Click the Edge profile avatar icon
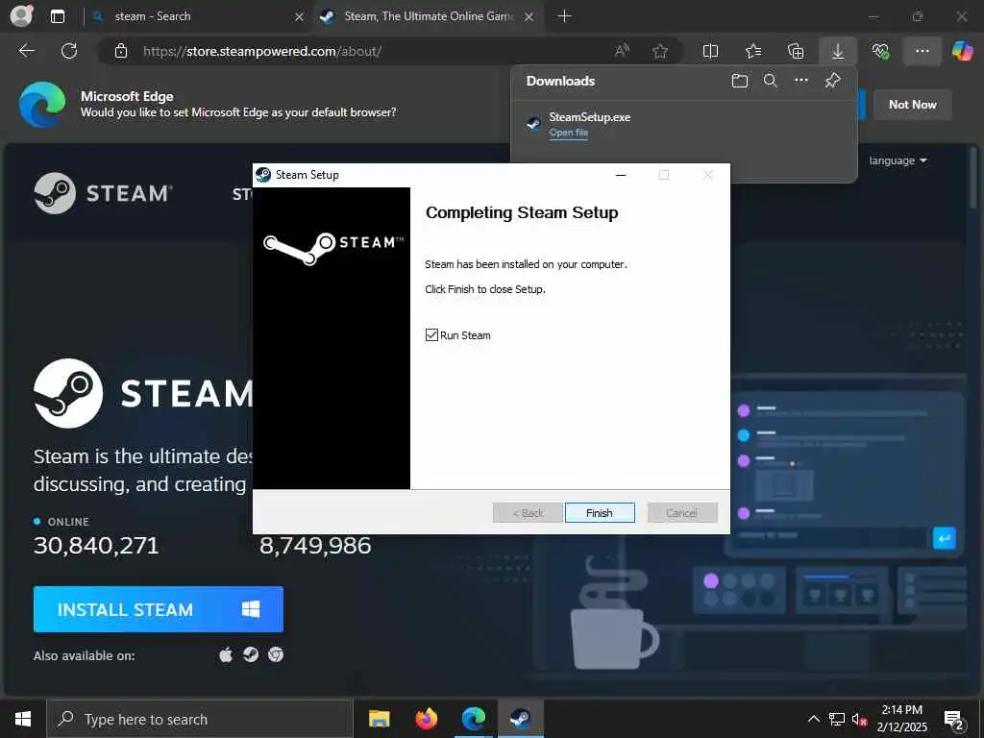The width and height of the screenshot is (984, 738). click(x=21, y=15)
